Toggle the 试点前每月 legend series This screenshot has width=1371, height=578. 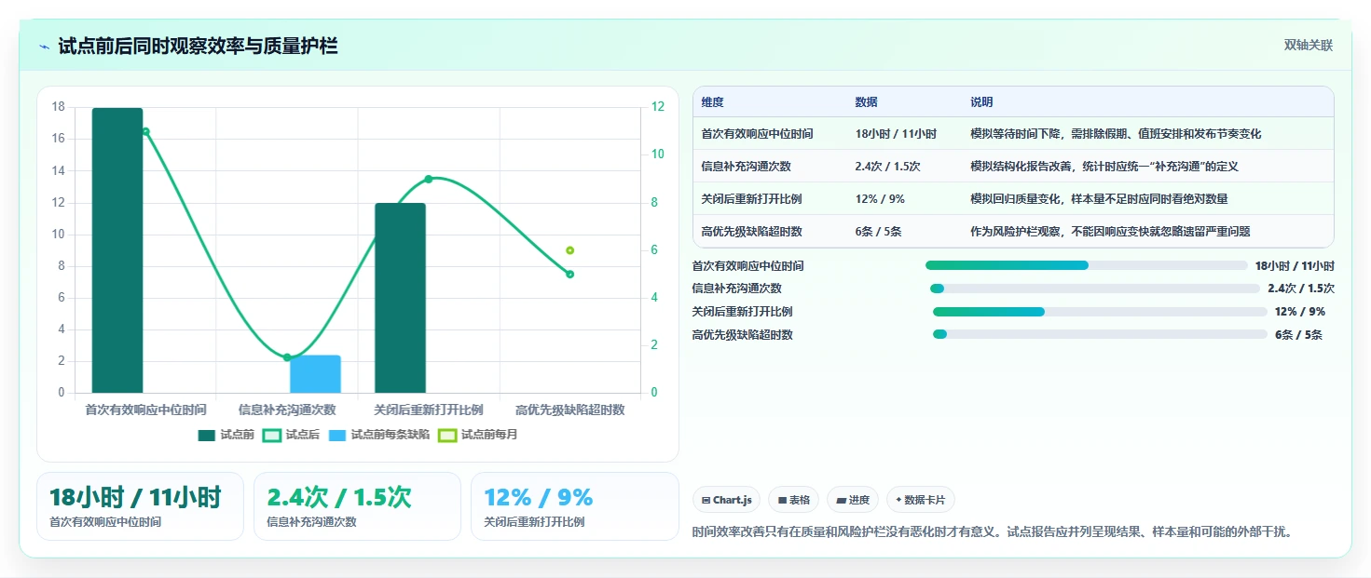[477, 435]
